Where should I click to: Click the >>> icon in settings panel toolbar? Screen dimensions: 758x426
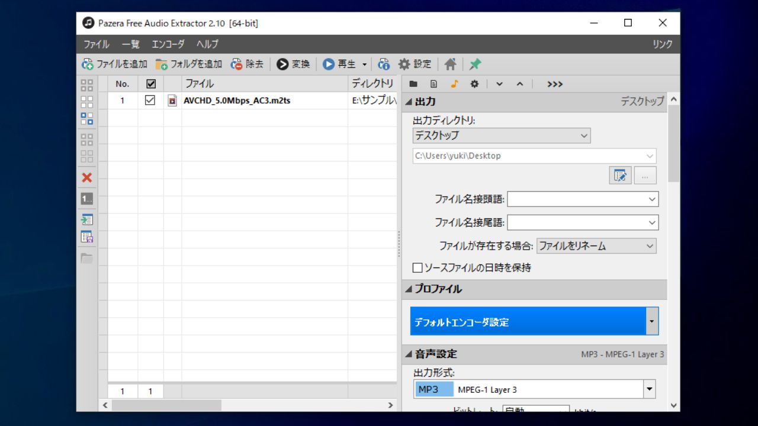pyautogui.click(x=555, y=84)
